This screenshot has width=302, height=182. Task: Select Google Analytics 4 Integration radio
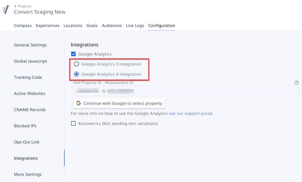pos(77,74)
